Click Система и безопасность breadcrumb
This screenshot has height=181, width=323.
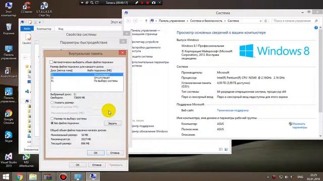tap(206, 21)
